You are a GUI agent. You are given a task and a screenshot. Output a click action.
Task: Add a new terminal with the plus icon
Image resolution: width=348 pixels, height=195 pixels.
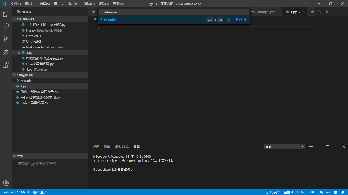(x=311, y=146)
